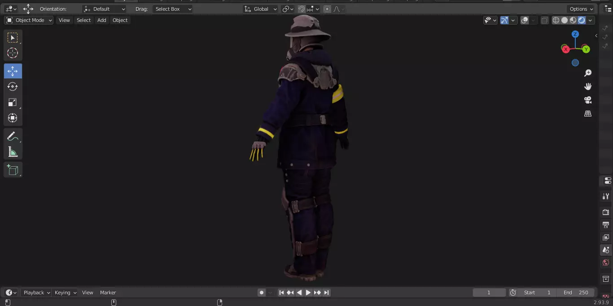This screenshot has width=613, height=306.
Task: Expand the shading options arrow
Action: (591, 20)
